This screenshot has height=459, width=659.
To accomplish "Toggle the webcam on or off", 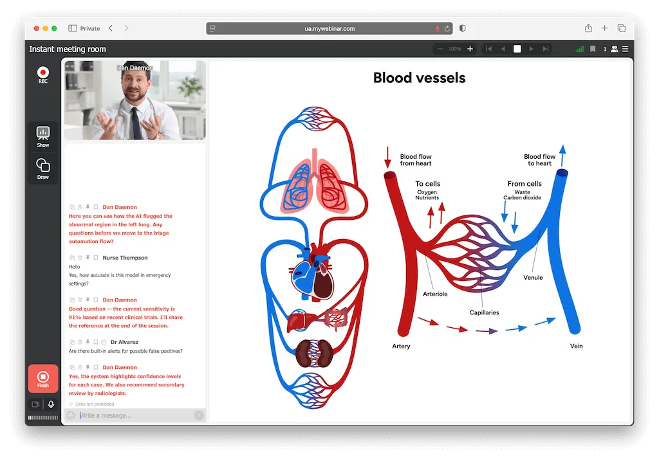I will [x=35, y=404].
